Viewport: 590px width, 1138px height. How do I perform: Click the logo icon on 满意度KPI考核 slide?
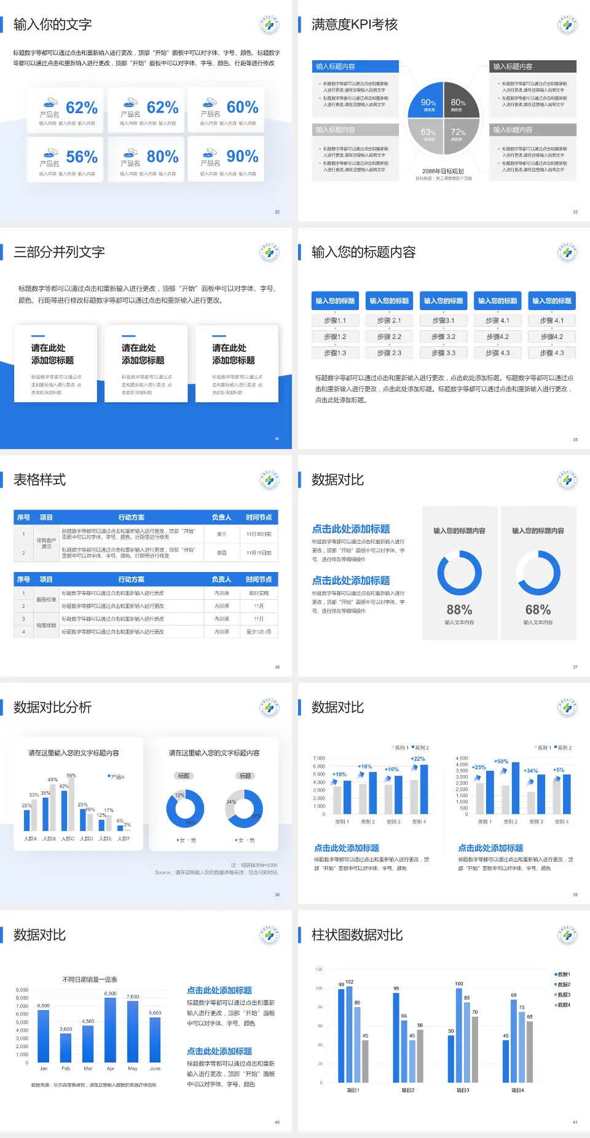tap(567, 25)
